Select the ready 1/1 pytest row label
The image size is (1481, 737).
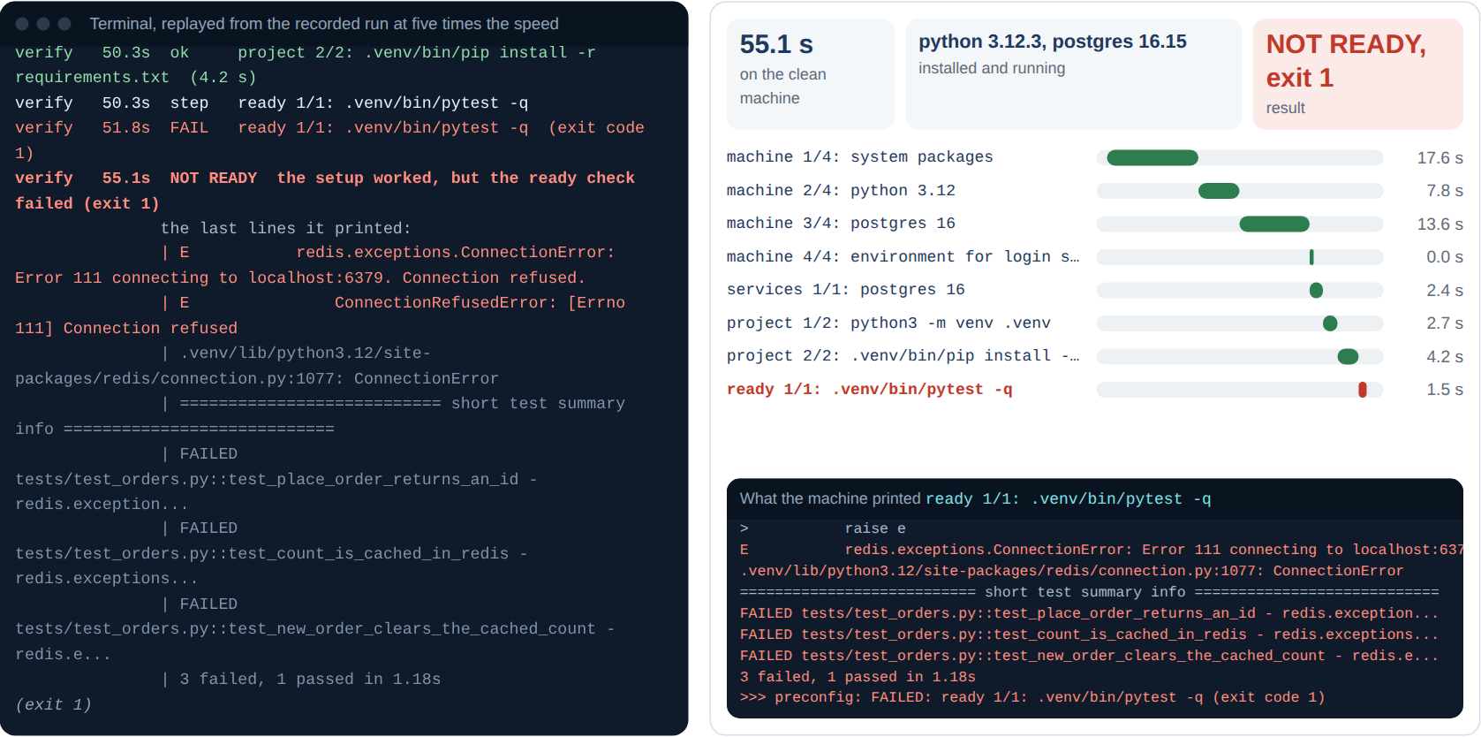click(x=869, y=390)
